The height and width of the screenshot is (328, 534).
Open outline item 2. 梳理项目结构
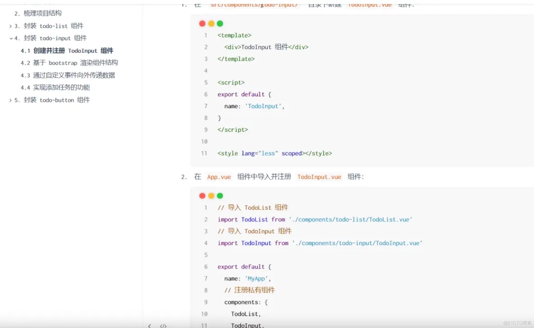[x=38, y=13]
